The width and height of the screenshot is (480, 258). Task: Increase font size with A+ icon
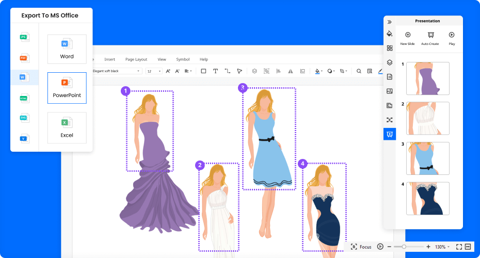(168, 71)
